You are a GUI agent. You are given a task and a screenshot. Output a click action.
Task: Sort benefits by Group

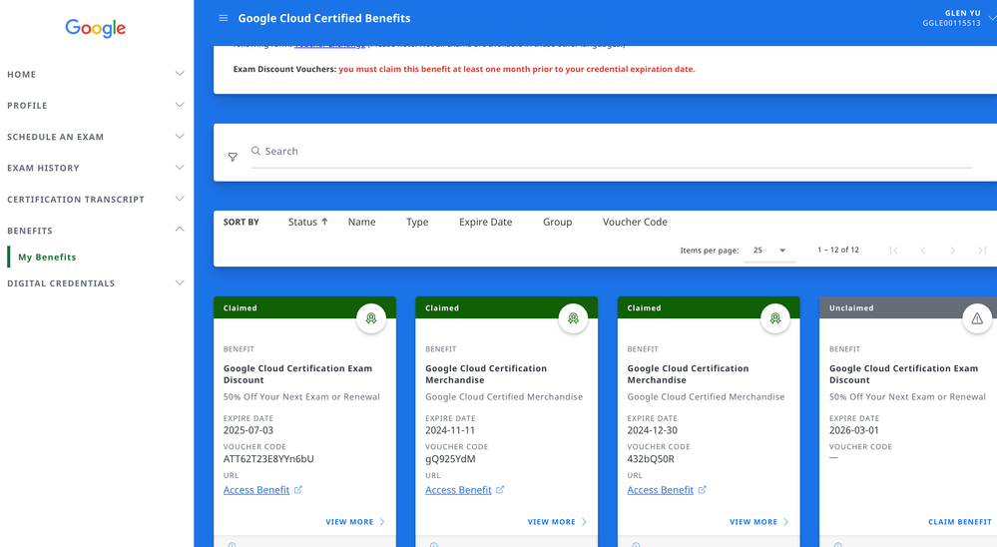click(x=558, y=222)
